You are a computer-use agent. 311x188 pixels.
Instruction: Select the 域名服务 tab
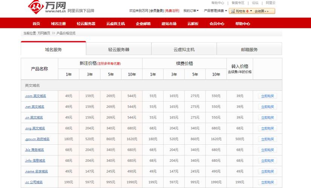click(x=53, y=49)
